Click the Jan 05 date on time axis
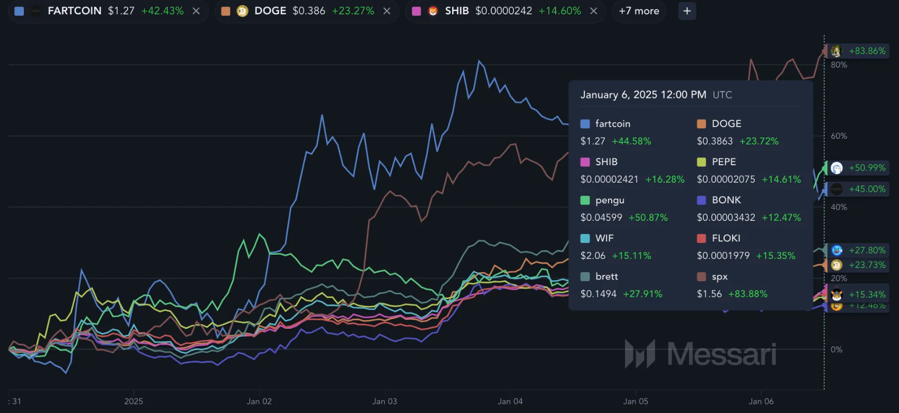This screenshot has height=413, width=899. [636, 401]
